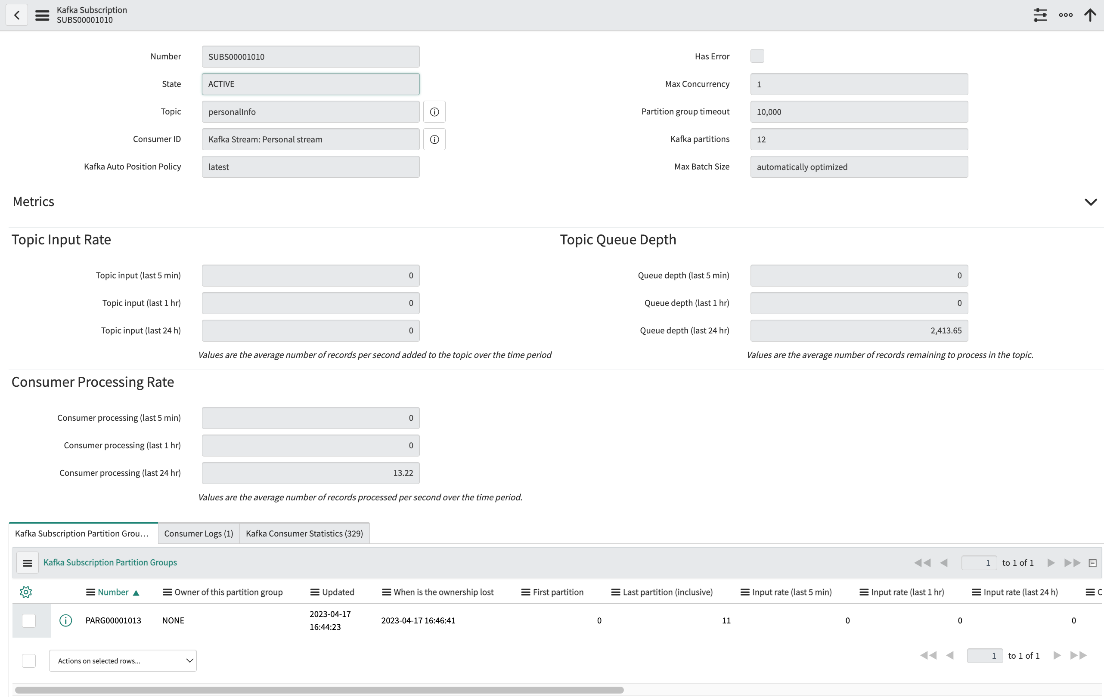Viewport: 1104px width, 697px height.
Task: Open Partition Groups list menu hamburger icon
Action: tap(28, 563)
